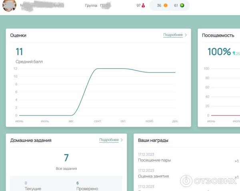Click the red points bag icon
The width and height of the screenshot is (240, 191).
click(x=144, y=6)
